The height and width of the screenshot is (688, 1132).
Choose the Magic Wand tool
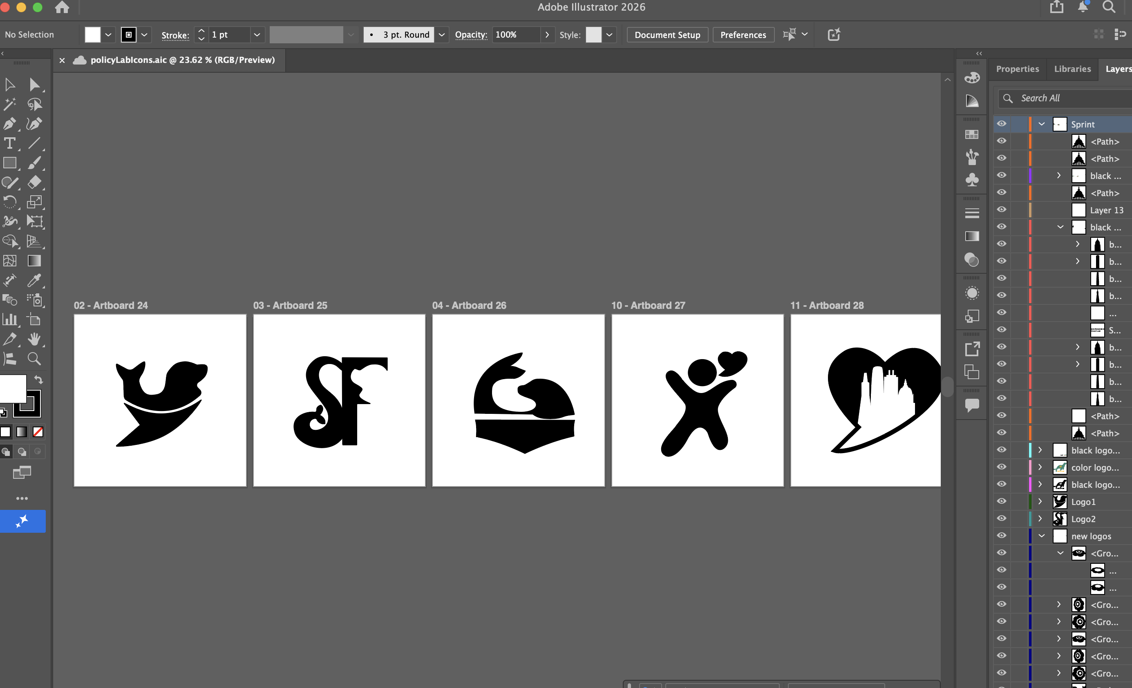pyautogui.click(x=10, y=104)
